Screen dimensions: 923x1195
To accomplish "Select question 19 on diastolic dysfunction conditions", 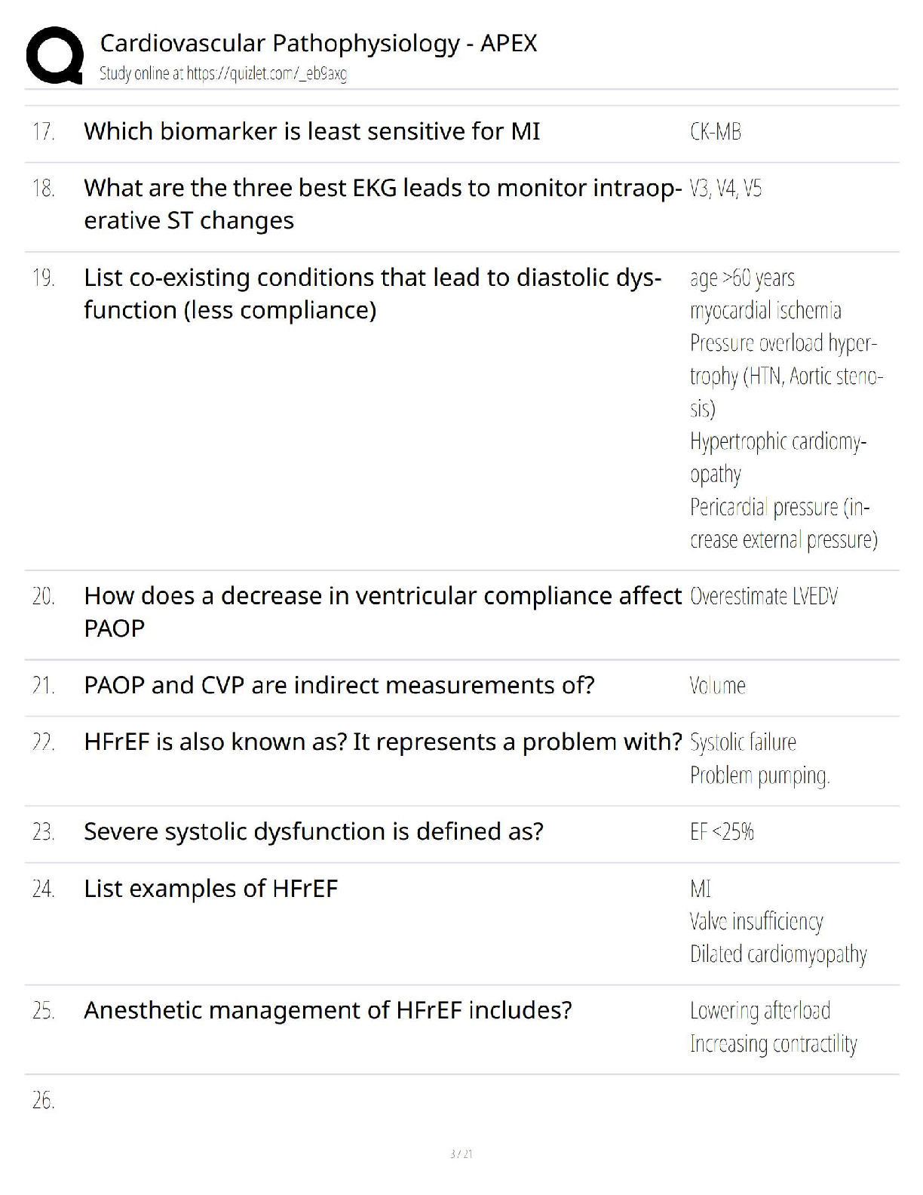I will [x=373, y=293].
